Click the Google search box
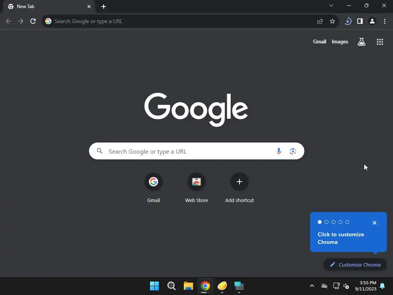The width and height of the screenshot is (393, 295). tap(196, 151)
